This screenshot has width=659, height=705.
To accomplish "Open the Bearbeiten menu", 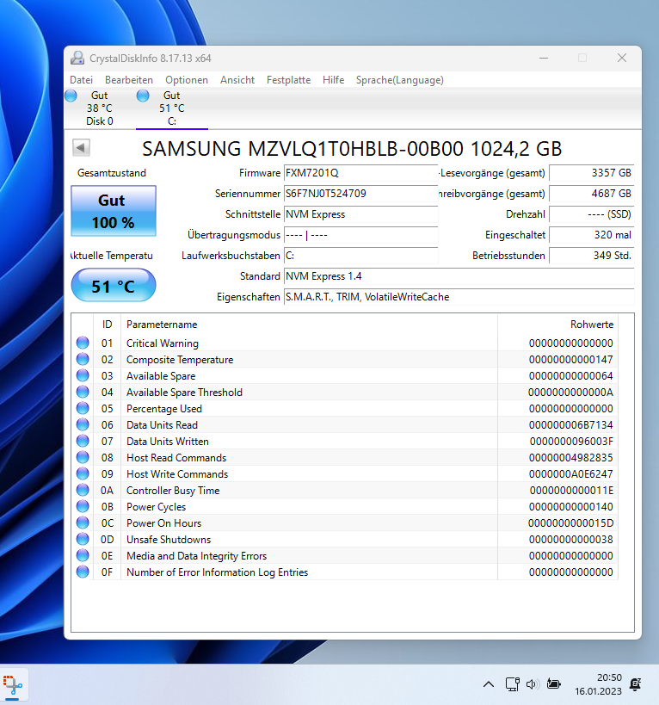I will (129, 79).
